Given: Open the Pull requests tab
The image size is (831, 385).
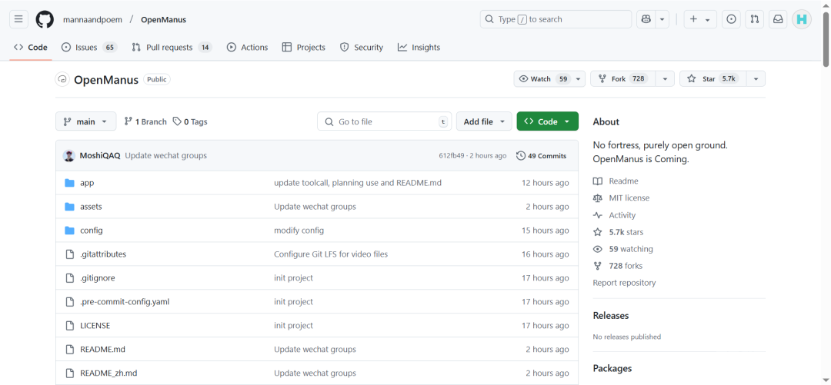Looking at the screenshot, I should (172, 47).
